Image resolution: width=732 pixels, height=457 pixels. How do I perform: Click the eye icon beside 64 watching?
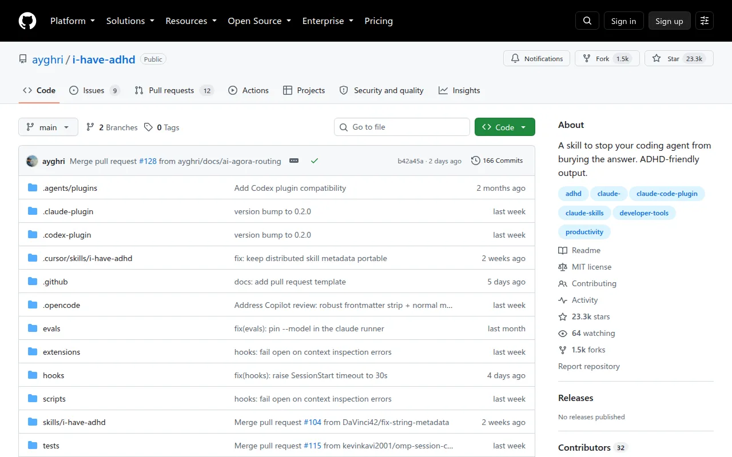click(x=563, y=333)
